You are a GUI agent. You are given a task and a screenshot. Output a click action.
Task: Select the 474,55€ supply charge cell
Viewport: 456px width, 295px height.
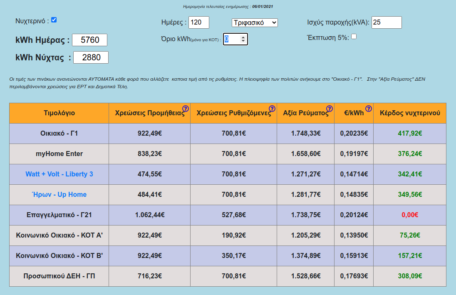150,174
